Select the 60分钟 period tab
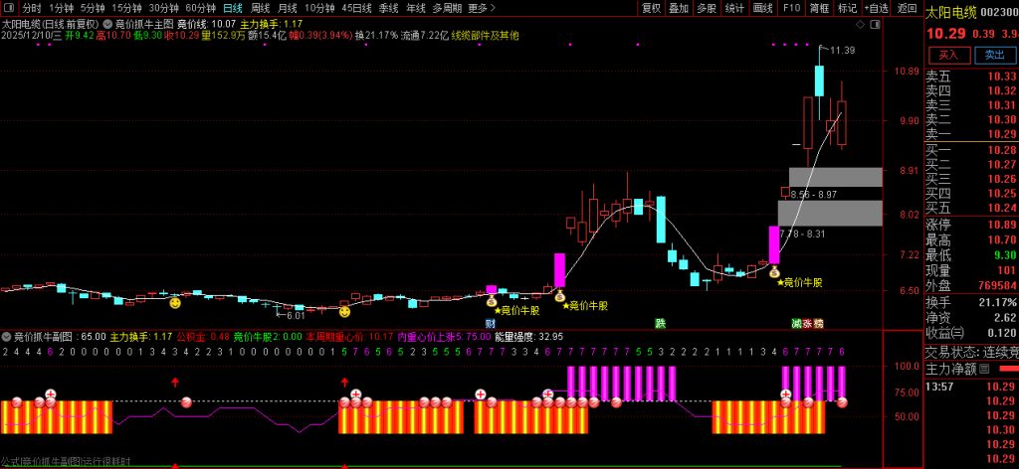Image resolution: width=1019 pixels, height=469 pixels. coord(201,8)
